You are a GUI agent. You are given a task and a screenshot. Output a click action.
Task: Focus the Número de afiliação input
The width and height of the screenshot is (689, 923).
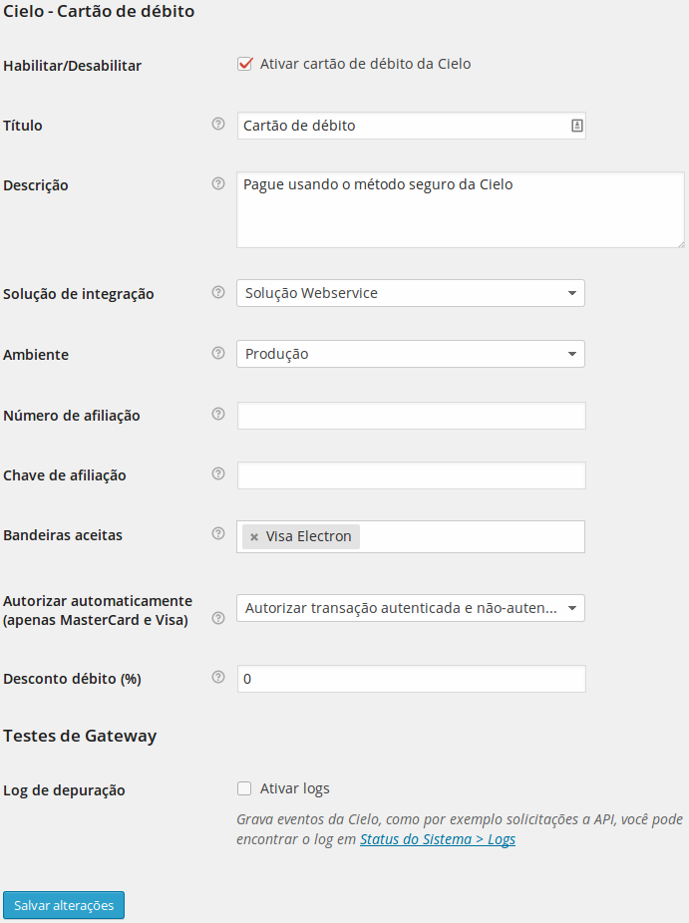coord(411,416)
